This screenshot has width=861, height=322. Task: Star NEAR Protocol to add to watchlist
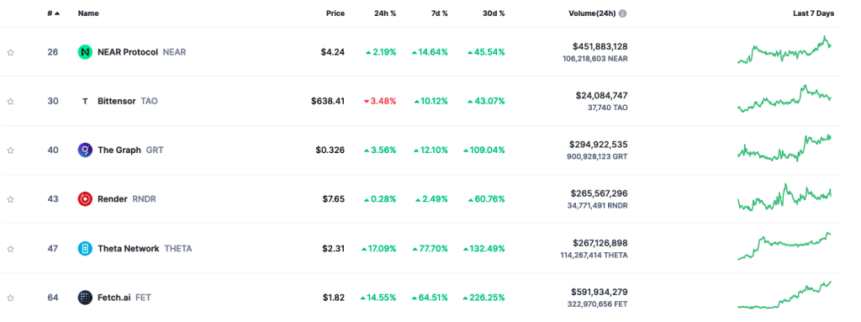(x=10, y=53)
